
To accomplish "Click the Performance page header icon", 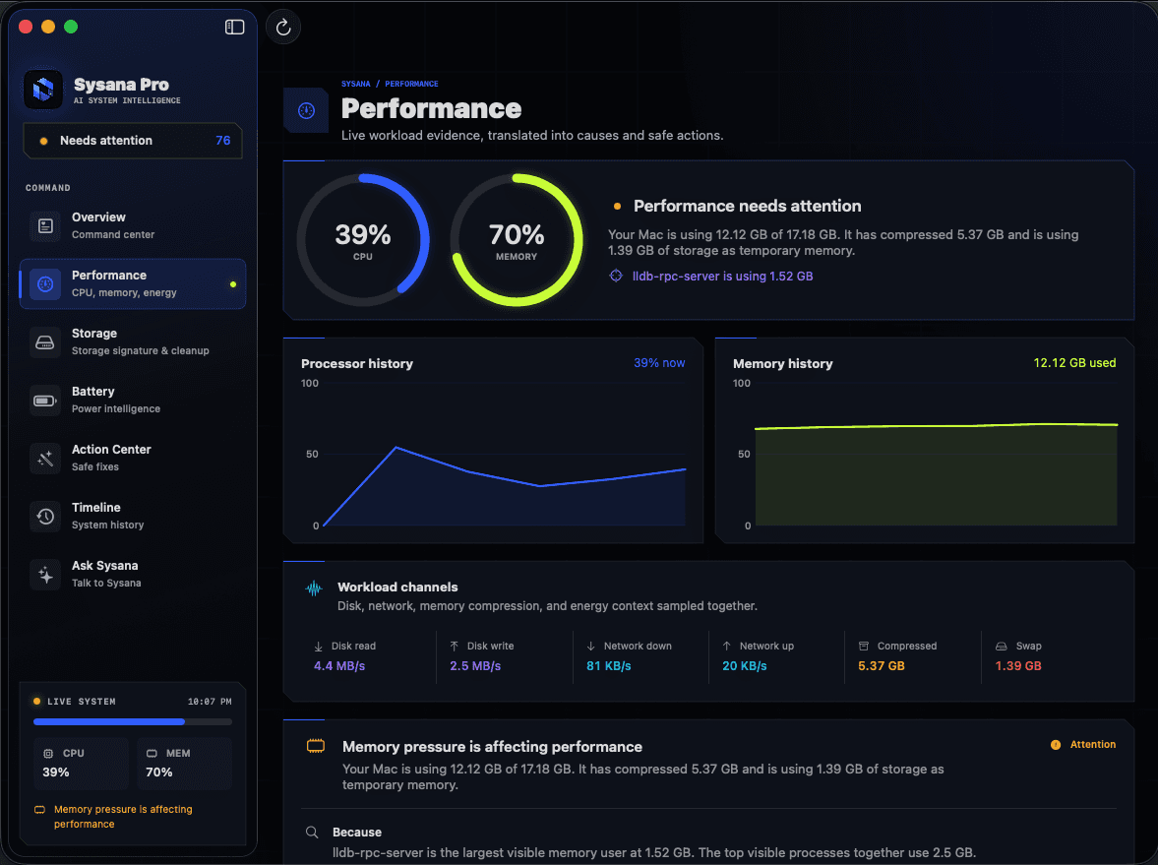I will (306, 111).
